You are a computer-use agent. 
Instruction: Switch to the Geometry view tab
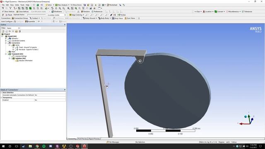coord(72,139)
